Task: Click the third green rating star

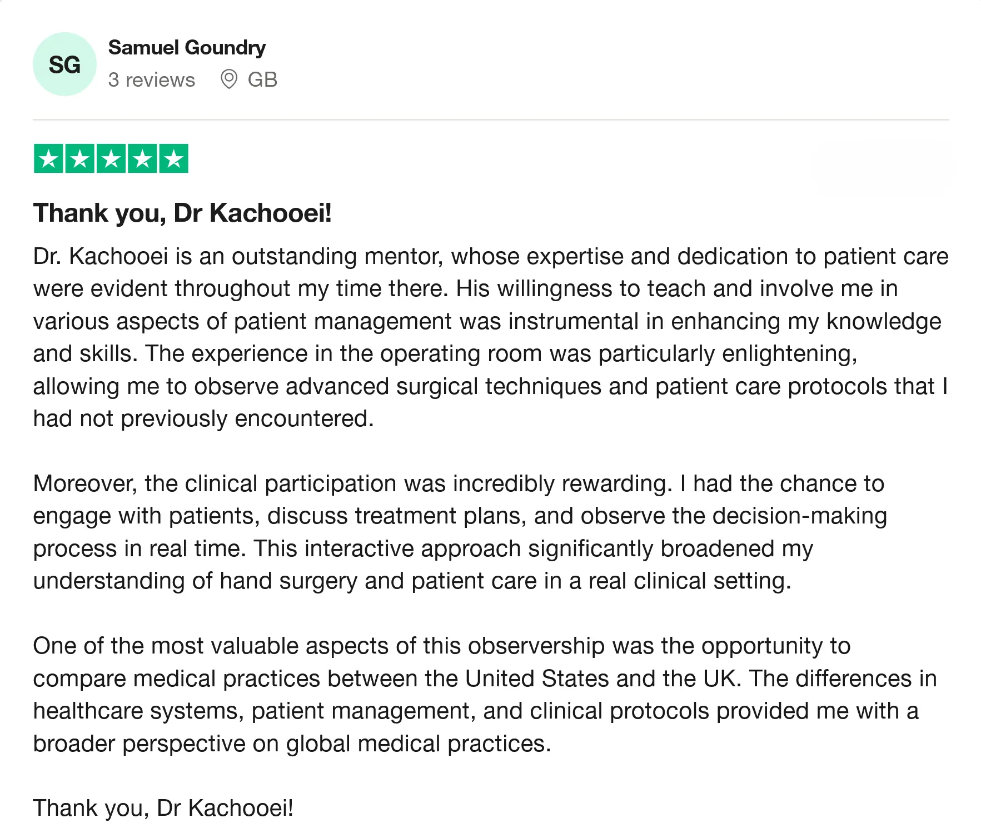Action: (111, 159)
